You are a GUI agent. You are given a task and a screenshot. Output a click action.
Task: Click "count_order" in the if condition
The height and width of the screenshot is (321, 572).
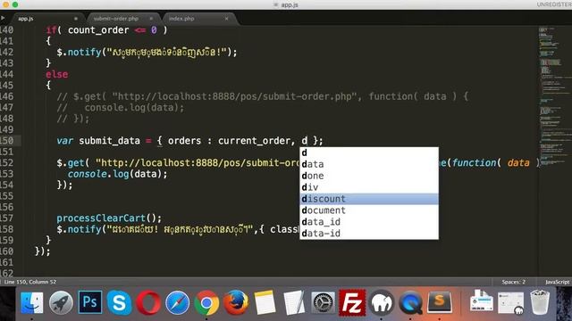click(x=98, y=30)
